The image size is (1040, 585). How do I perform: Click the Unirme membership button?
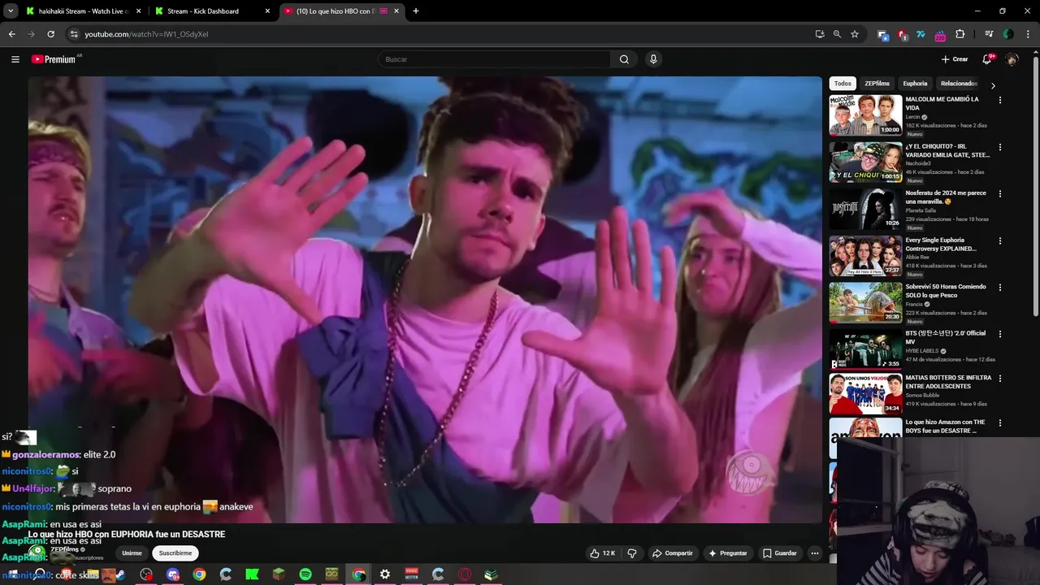[132, 553]
